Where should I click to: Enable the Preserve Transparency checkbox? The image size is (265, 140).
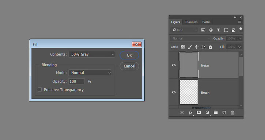click(x=40, y=90)
